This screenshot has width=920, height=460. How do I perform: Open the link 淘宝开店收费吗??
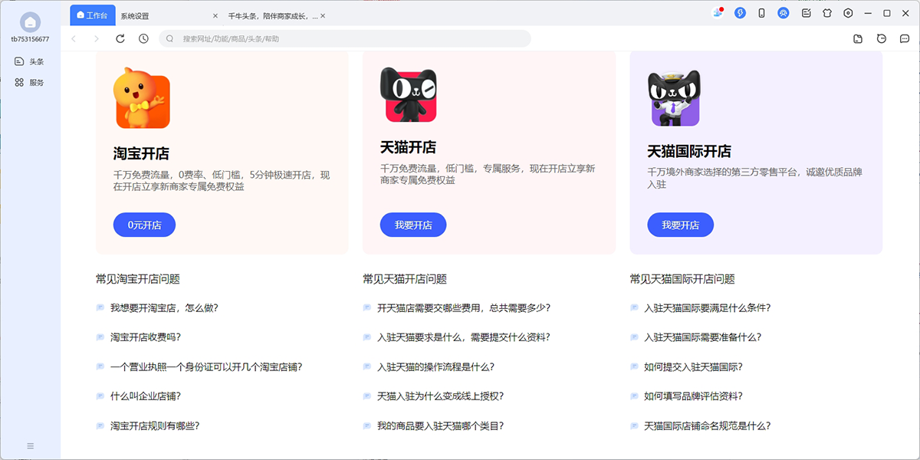coord(146,337)
